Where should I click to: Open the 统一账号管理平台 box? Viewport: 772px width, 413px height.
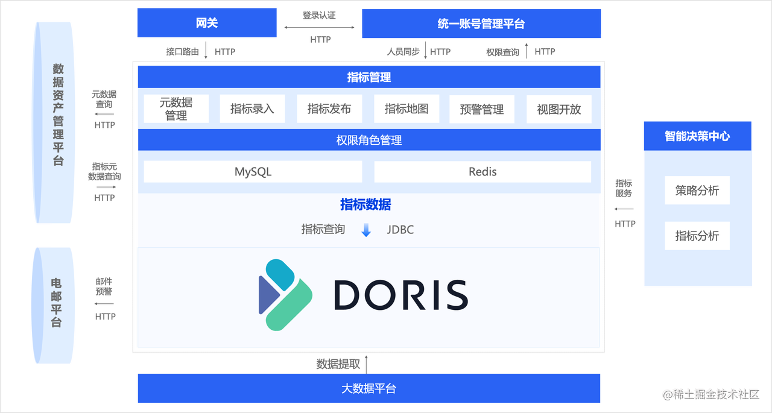click(481, 24)
